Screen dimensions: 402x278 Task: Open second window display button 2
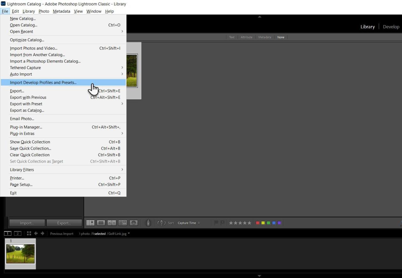[x=18, y=233]
